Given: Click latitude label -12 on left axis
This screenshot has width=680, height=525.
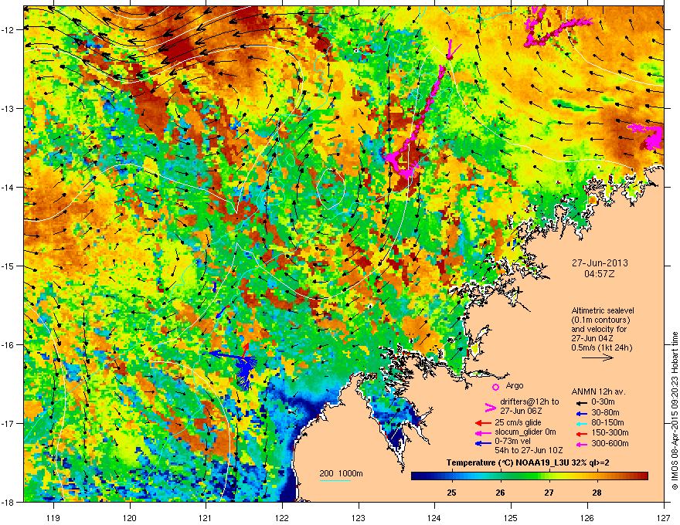Looking at the screenshot, I should (8, 30).
